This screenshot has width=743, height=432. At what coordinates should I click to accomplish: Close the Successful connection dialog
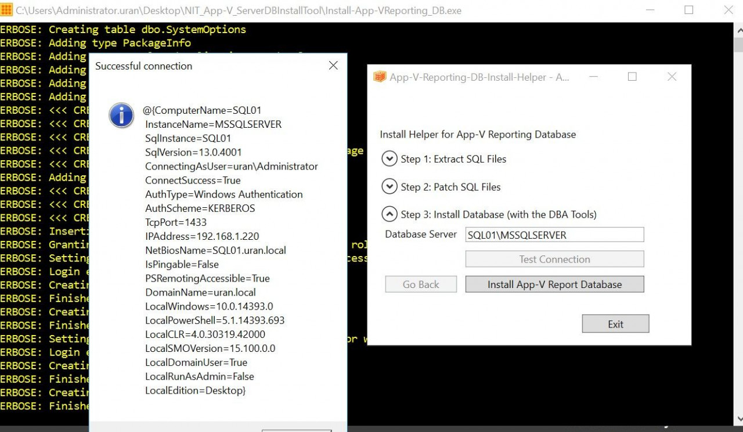(333, 66)
